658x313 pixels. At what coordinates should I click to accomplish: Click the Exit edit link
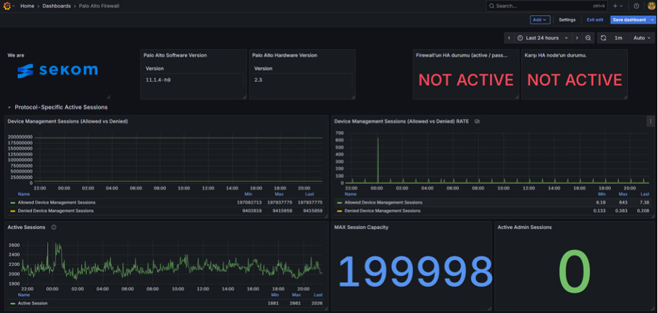point(594,20)
